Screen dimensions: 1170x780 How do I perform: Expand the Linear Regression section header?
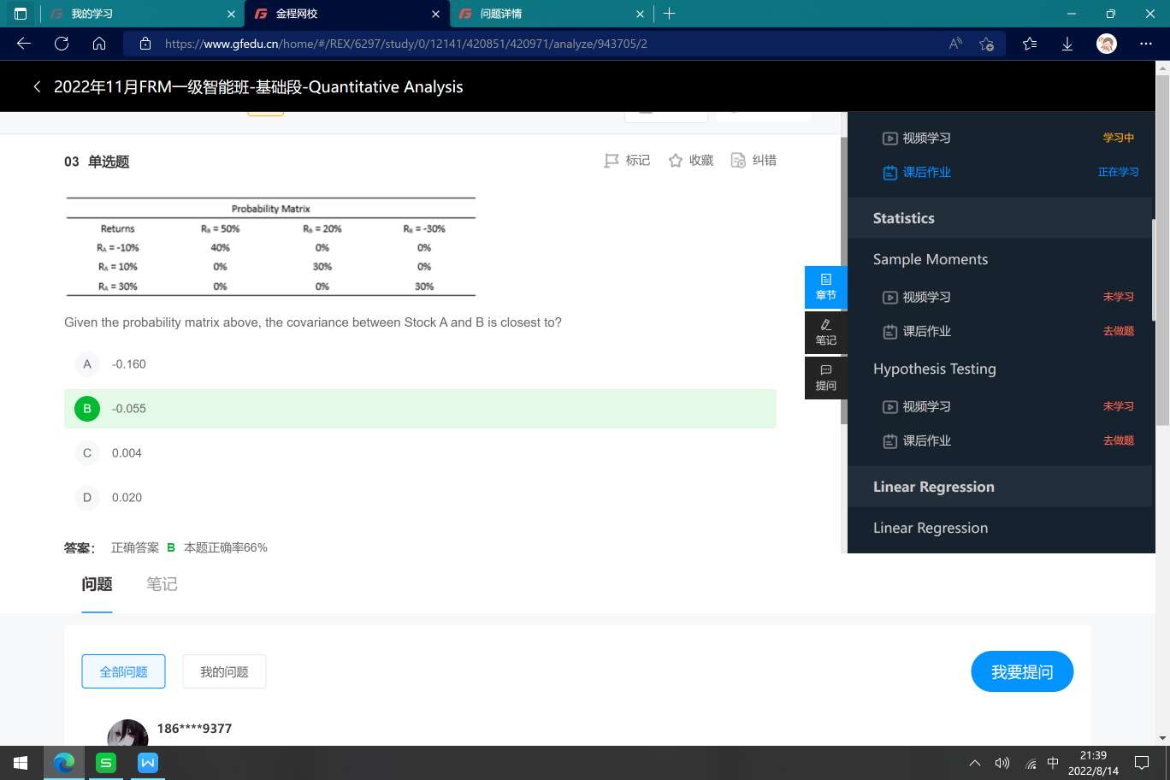pyautogui.click(x=933, y=487)
